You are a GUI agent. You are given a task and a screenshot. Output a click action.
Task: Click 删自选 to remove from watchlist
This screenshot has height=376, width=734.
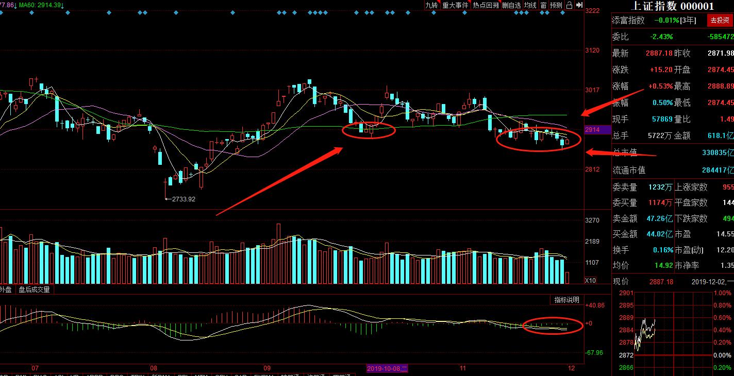click(x=511, y=5)
